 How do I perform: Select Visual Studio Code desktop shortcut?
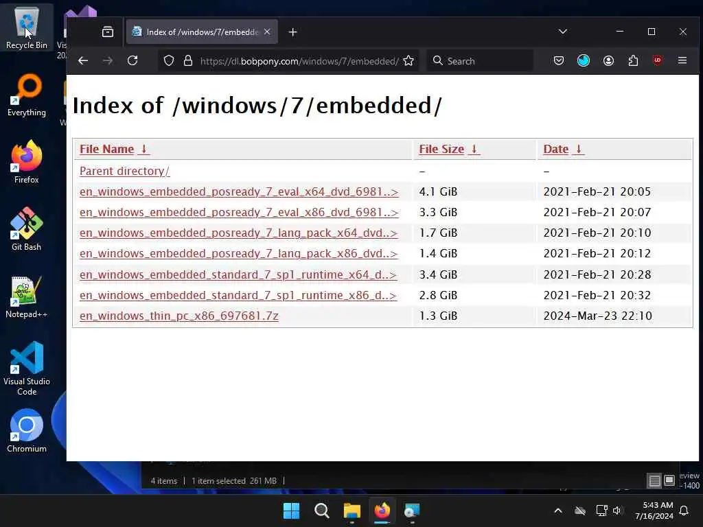[27, 368]
